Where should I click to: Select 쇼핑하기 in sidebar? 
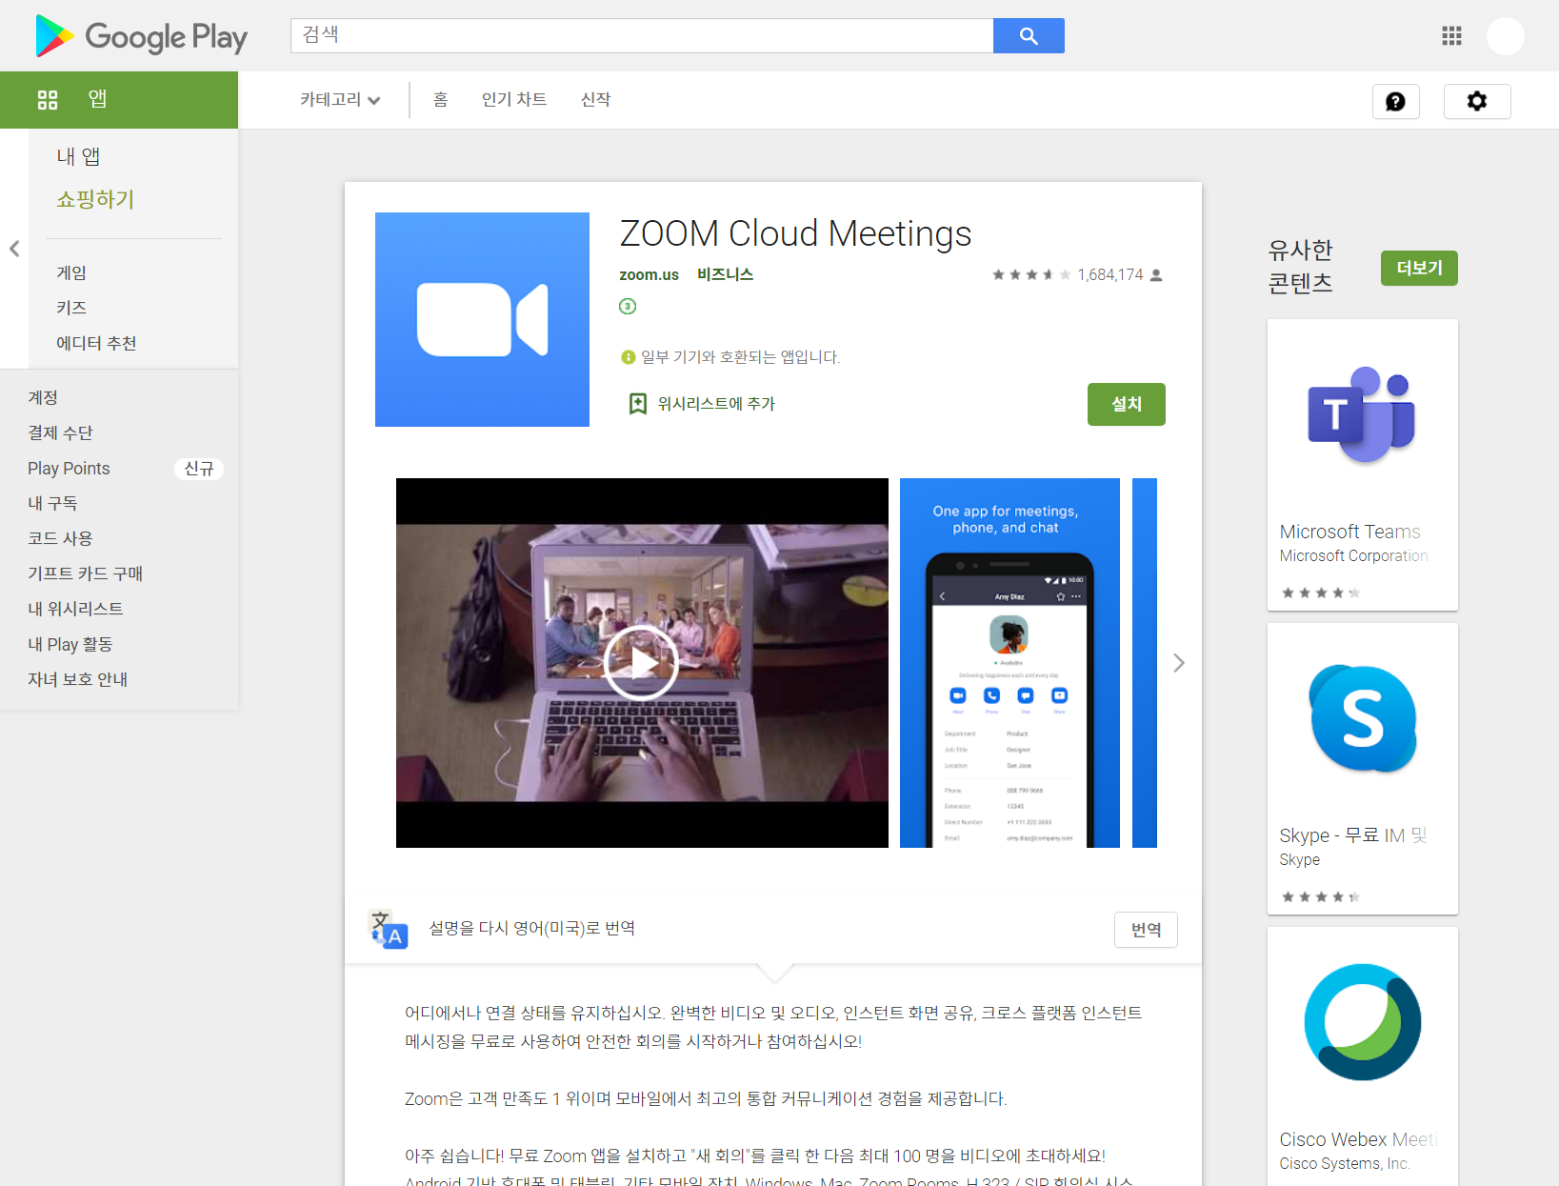tap(95, 199)
